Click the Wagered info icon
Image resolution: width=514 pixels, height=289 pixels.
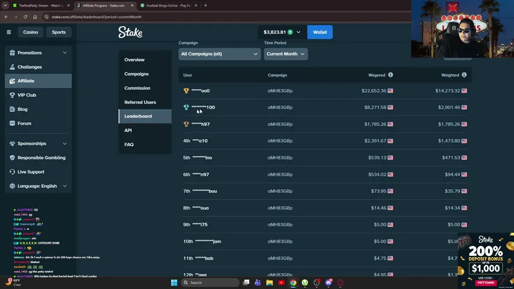click(390, 75)
